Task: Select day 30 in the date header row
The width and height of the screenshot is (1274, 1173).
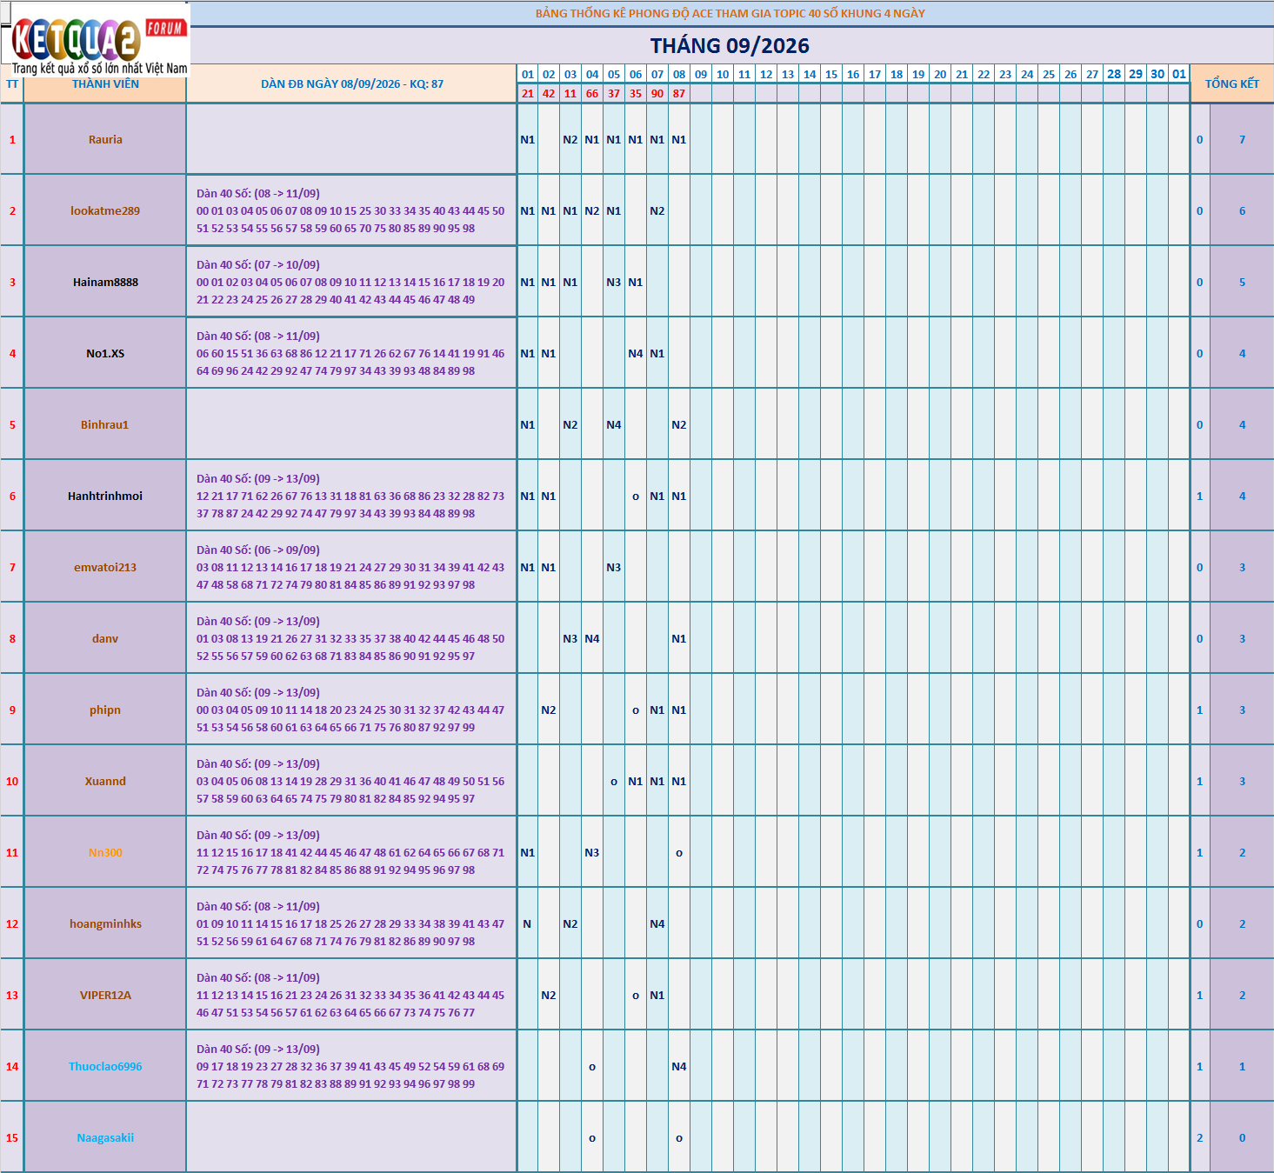Action: [x=1157, y=74]
